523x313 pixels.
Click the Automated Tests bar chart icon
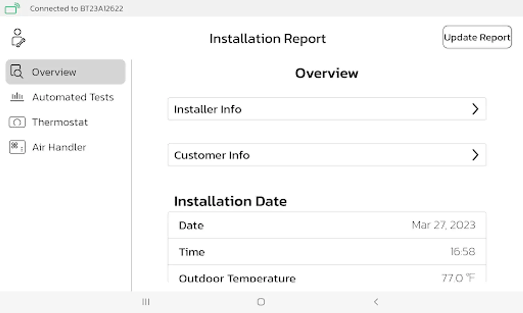pyautogui.click(x=17, y=97)
